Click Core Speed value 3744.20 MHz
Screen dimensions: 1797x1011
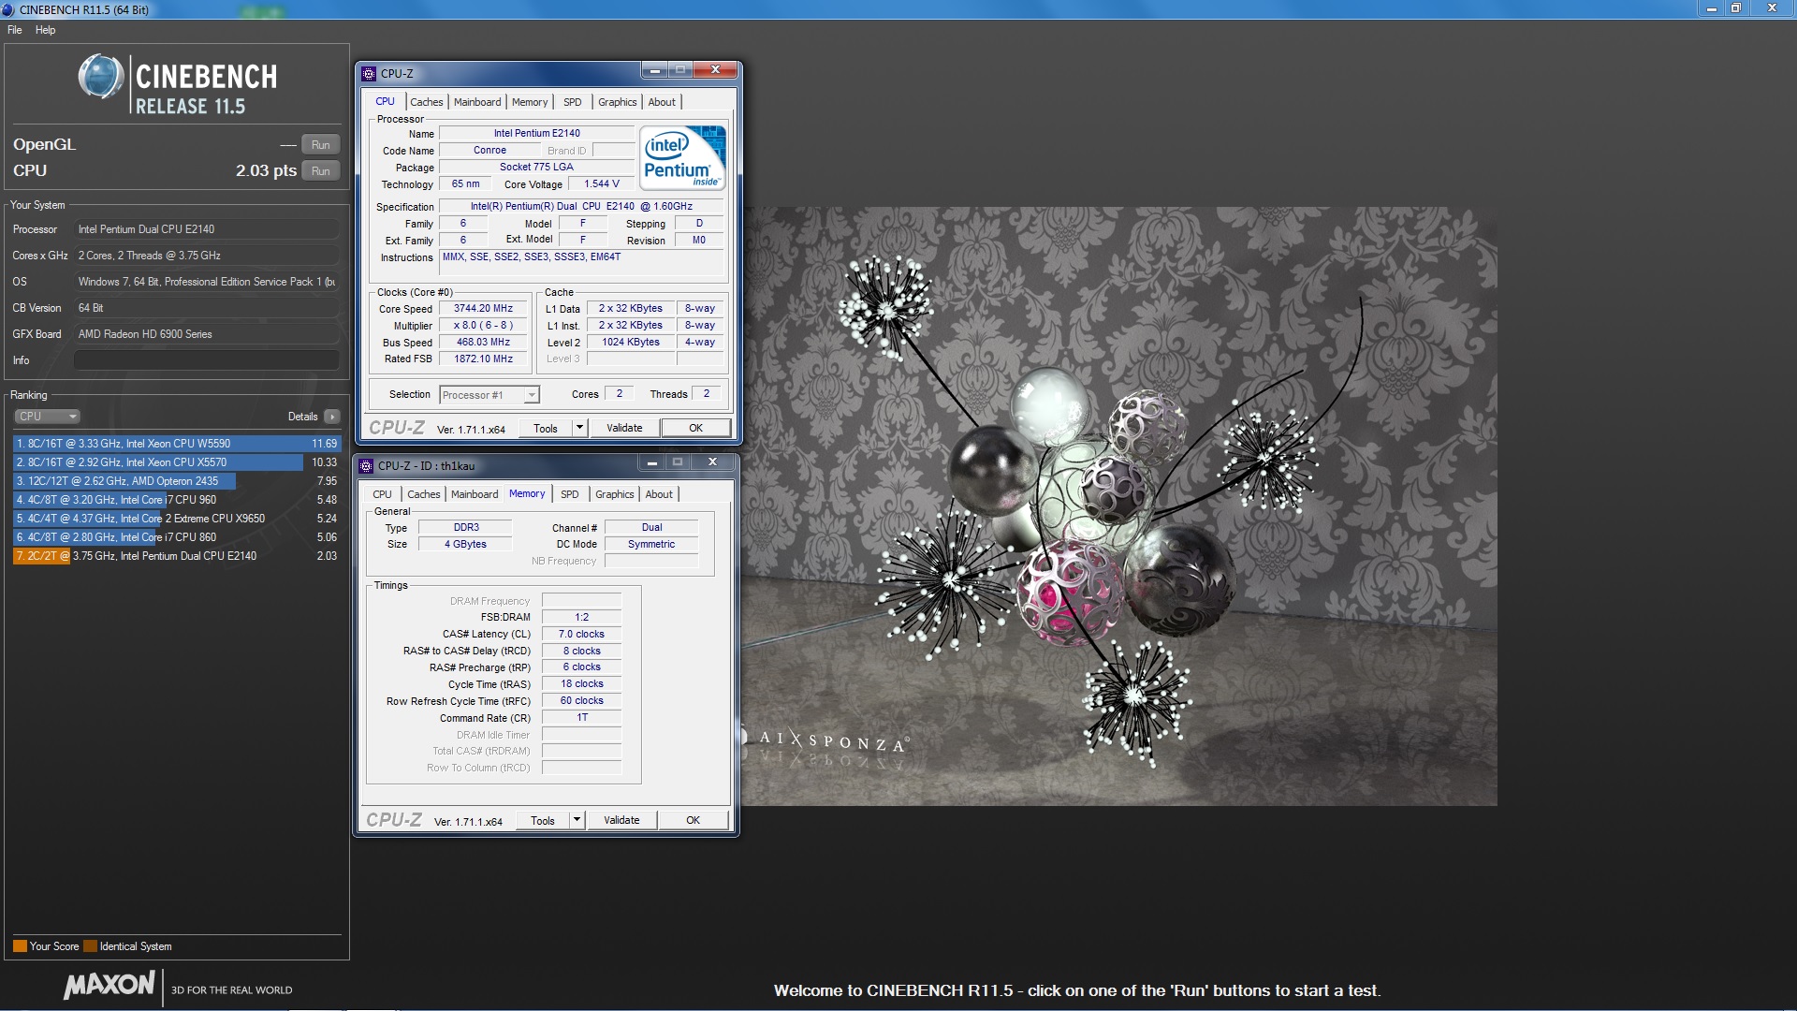click(484, 309)
